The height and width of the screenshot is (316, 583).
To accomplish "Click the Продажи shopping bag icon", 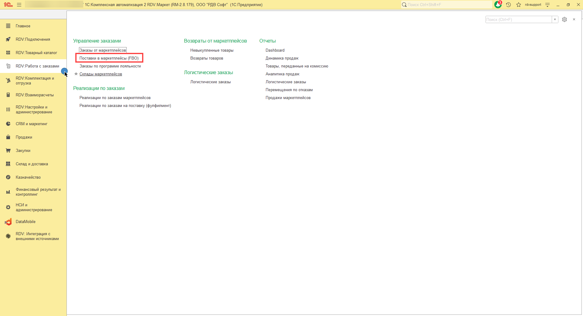I will click(8, 137).
